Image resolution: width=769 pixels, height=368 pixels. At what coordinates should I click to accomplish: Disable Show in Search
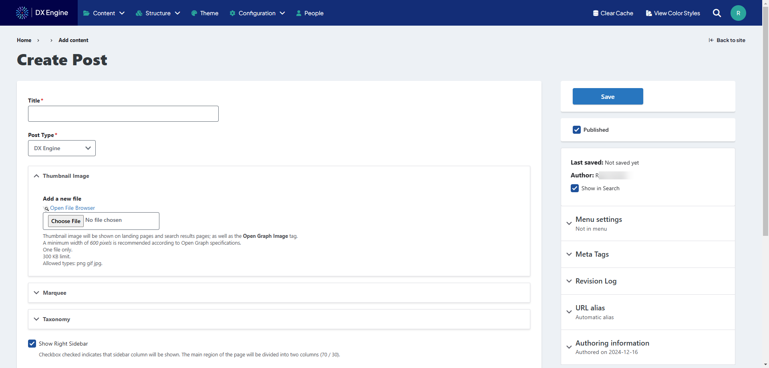[x=575, y=188]
